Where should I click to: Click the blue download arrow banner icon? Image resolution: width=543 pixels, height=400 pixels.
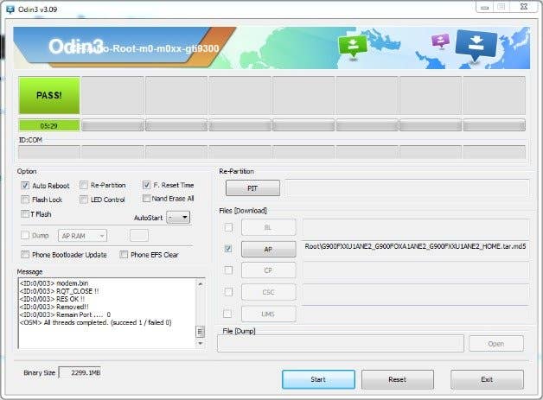click(476, 42)
